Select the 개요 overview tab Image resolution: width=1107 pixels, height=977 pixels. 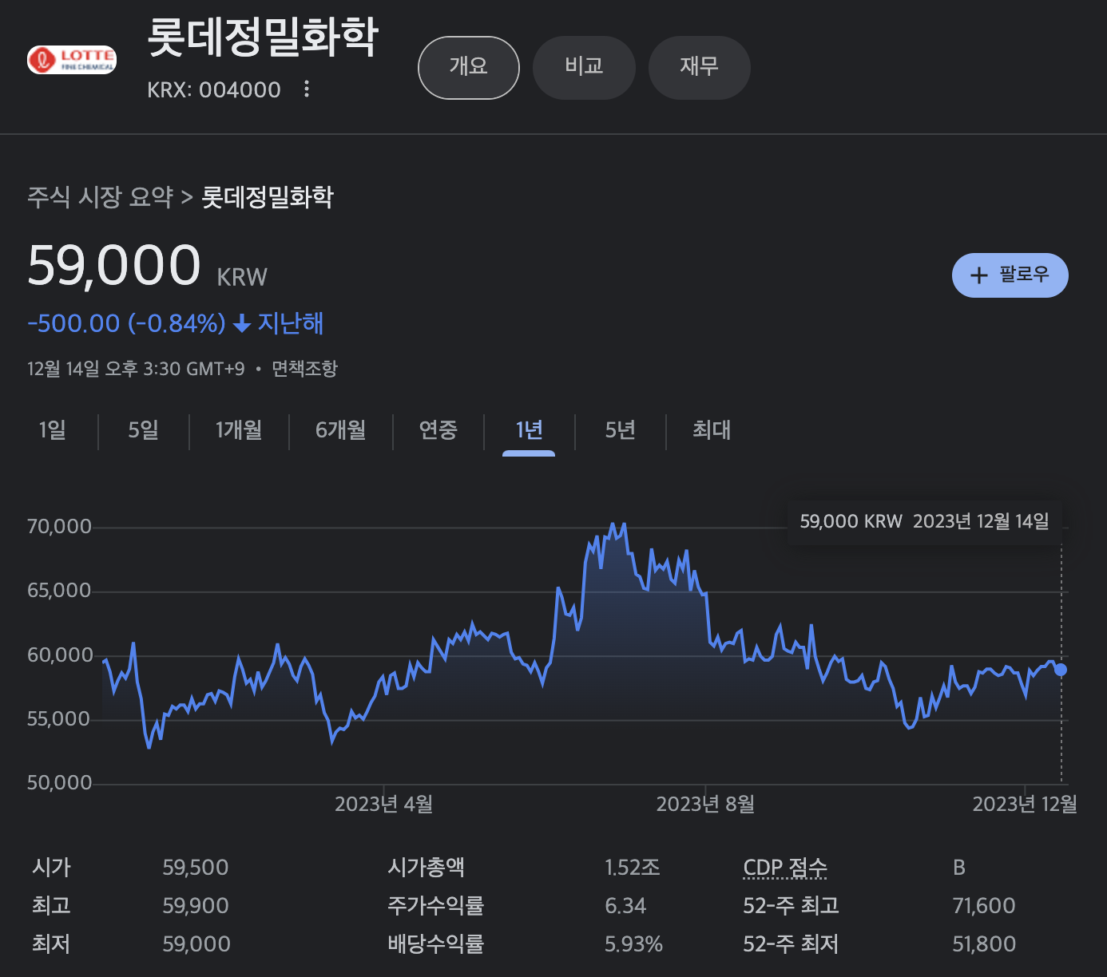(x=469, y=68)
